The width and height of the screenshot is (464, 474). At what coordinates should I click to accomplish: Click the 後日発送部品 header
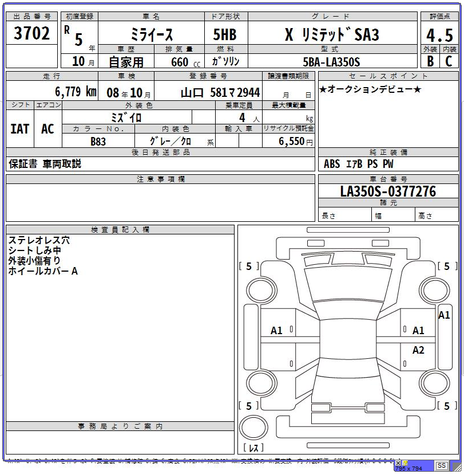(161, 152)
